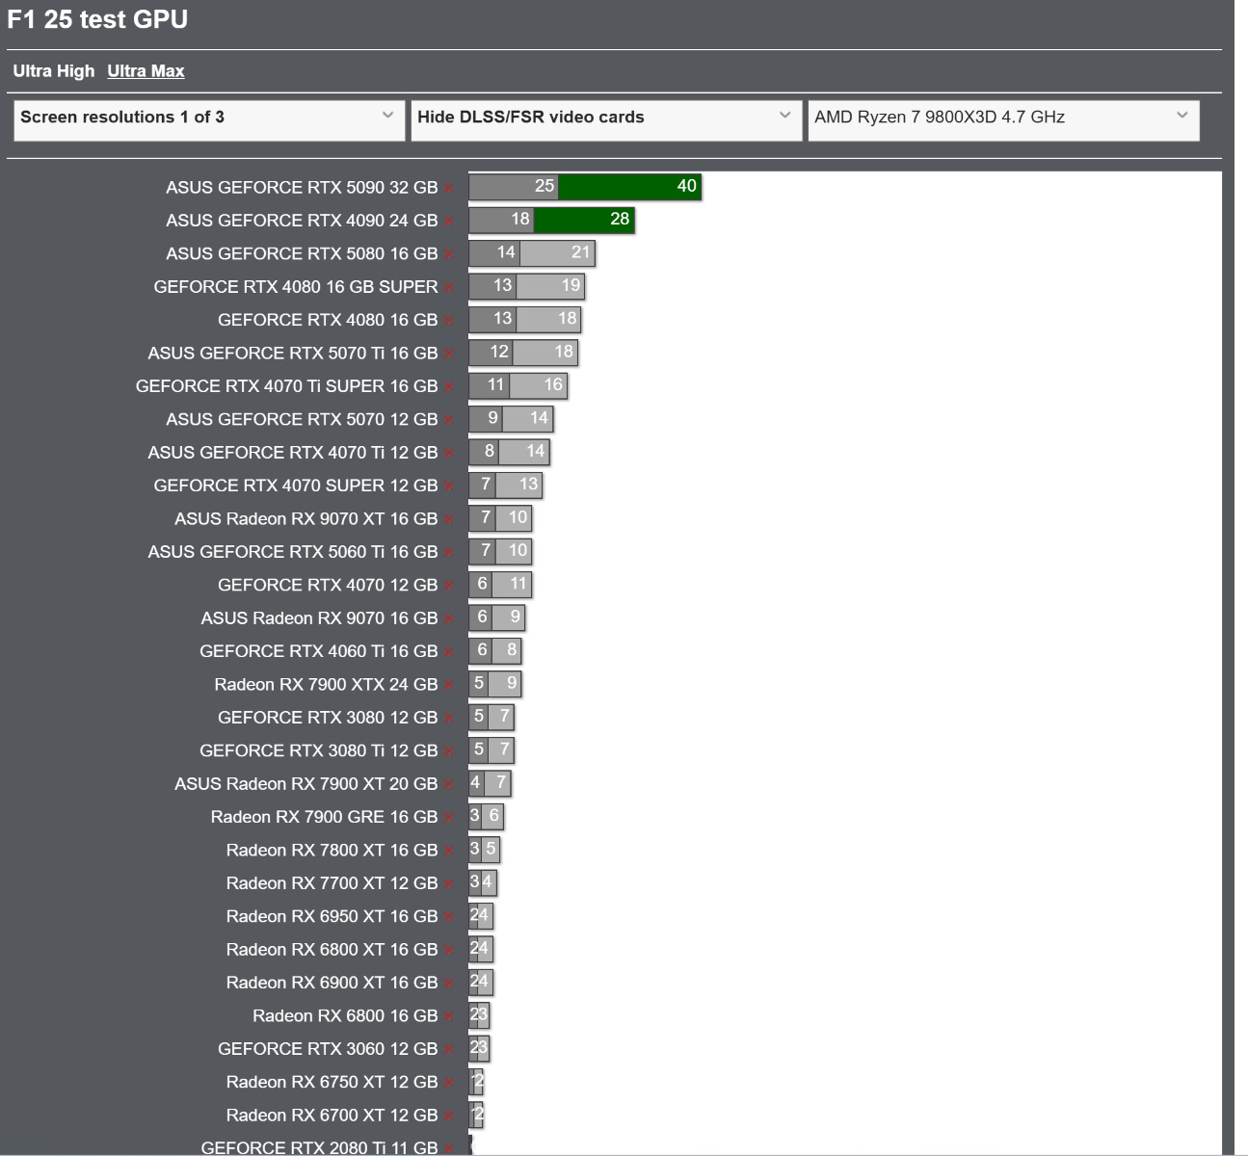Viewport: 1248px width, 1156px height.
Task: Remove ASUS GEFORCE RTX 4090 24 GB via red X
Action: 449,222
